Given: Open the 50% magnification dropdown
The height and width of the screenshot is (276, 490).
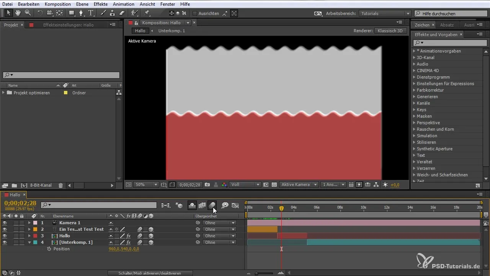Looking at the screenshot, I should (x=146, y=184).
